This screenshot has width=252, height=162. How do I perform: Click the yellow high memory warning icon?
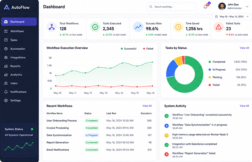click(x=167, y=135)
